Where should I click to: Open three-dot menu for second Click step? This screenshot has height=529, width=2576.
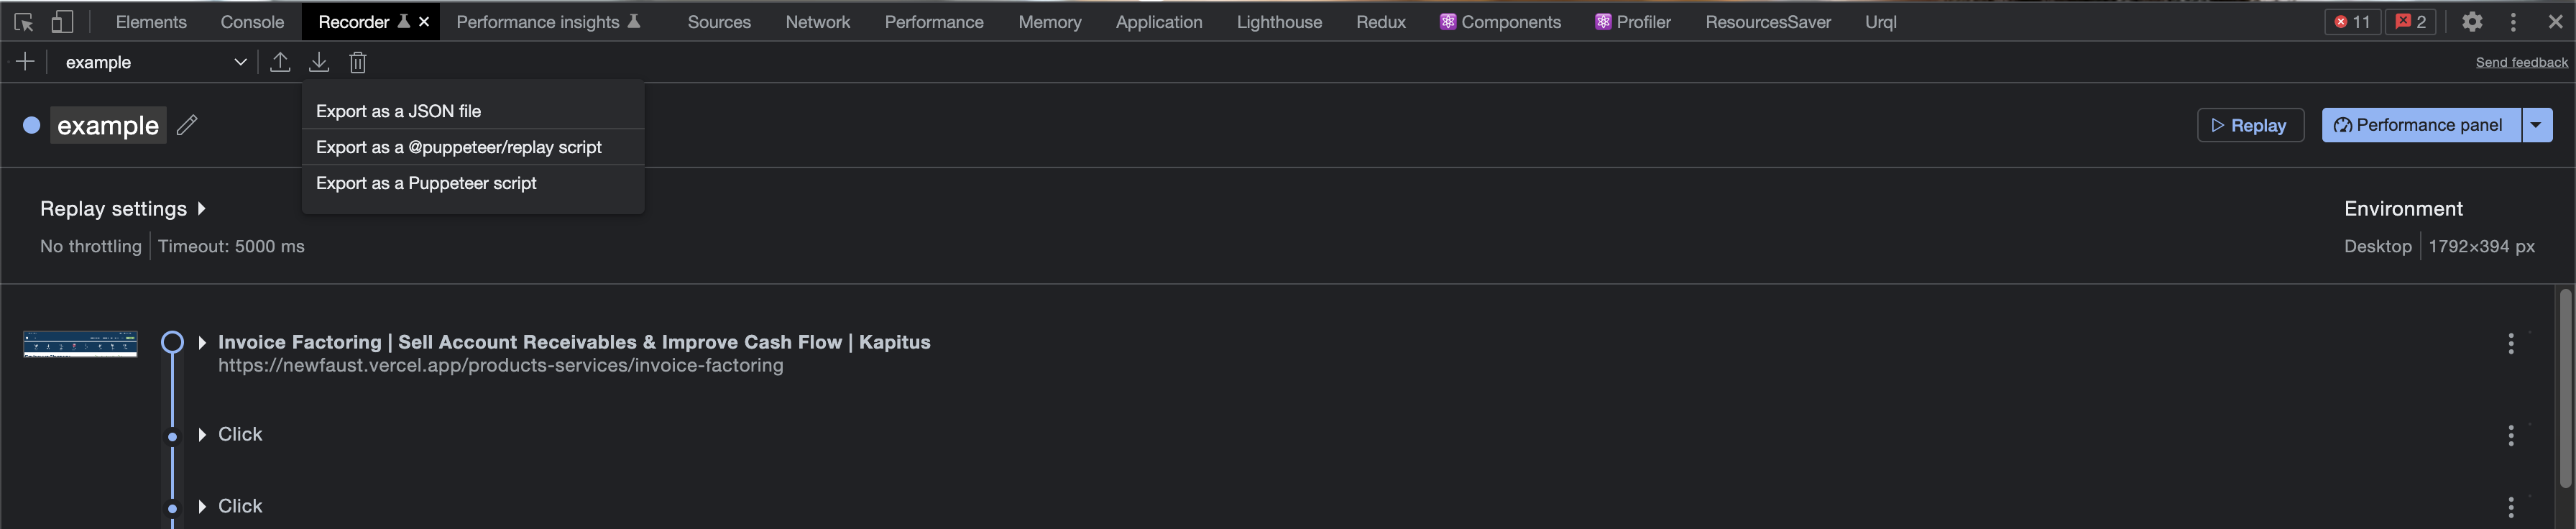coord(2511,507)
